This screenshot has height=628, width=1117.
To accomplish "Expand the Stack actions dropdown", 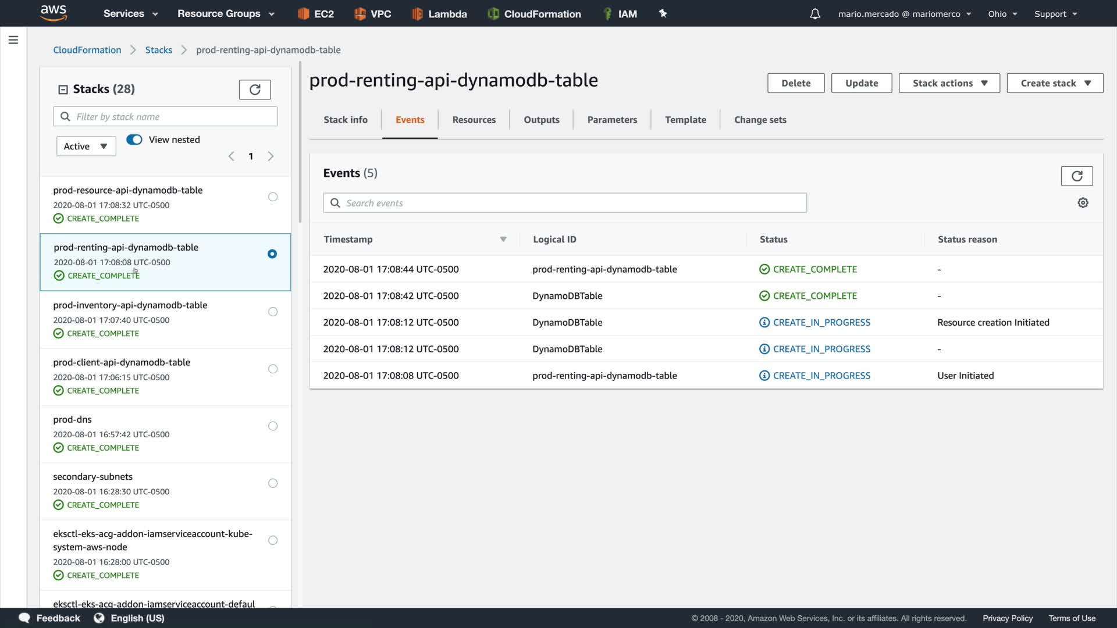I will (949, 83).
